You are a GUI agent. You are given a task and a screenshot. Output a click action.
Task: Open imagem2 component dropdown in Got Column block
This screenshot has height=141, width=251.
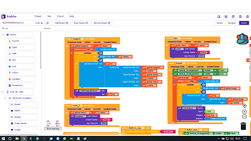pos(77,39)
